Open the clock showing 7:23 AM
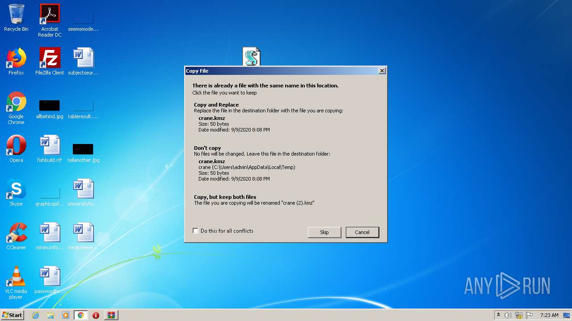Viewport: 572px width, 321px height. [549, 315]
